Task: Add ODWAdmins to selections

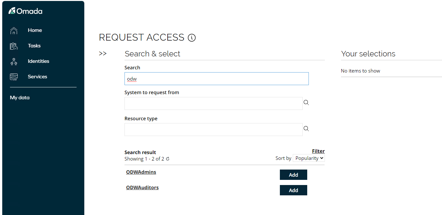Action: tap(293, 175)
